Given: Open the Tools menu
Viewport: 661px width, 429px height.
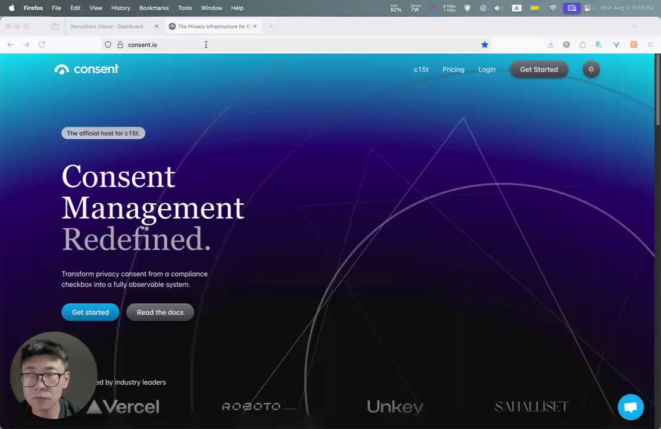Looking at the screenshot, I should [185, 8].
